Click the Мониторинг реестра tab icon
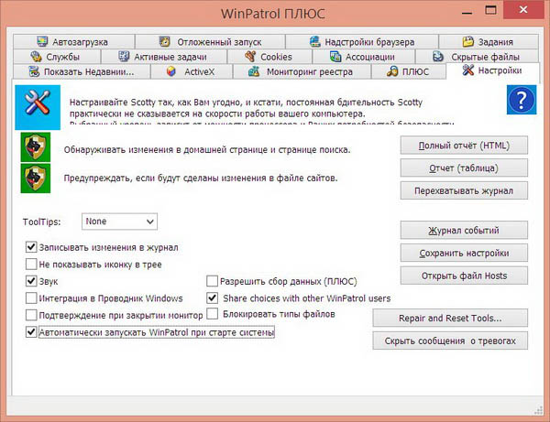This screenshot has width=550, height=422. click(254, 71)
